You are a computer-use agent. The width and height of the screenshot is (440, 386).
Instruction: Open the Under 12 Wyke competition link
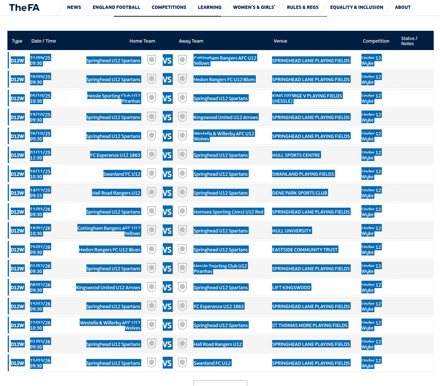[371, 60]
